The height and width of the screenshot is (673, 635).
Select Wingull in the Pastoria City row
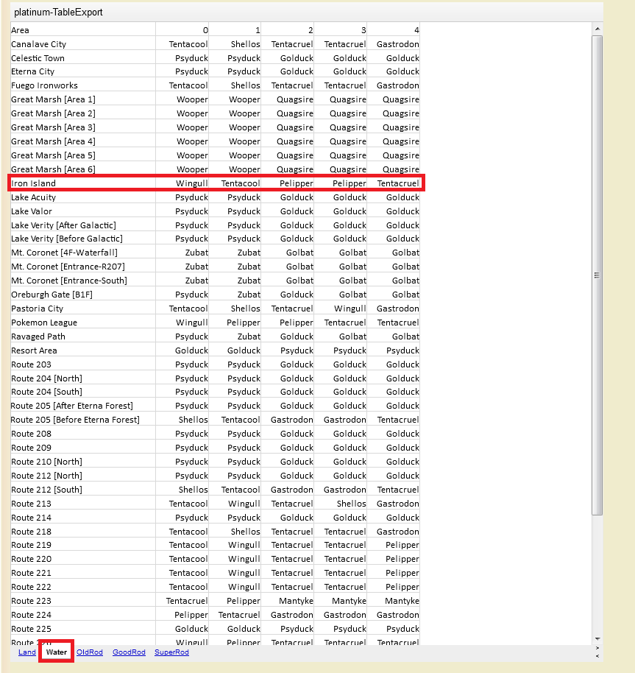click(341, 309)
